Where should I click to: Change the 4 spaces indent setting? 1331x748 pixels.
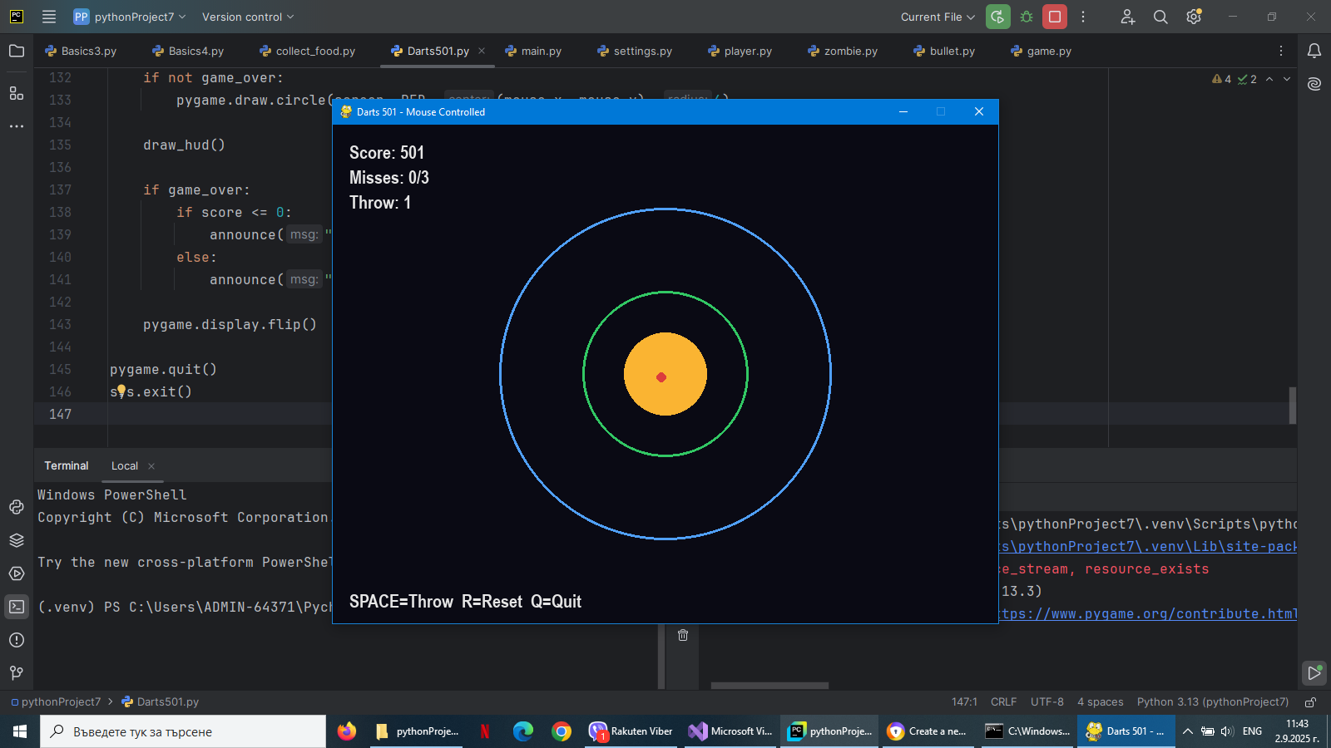pyautogui.click(x=1100, y=702)
